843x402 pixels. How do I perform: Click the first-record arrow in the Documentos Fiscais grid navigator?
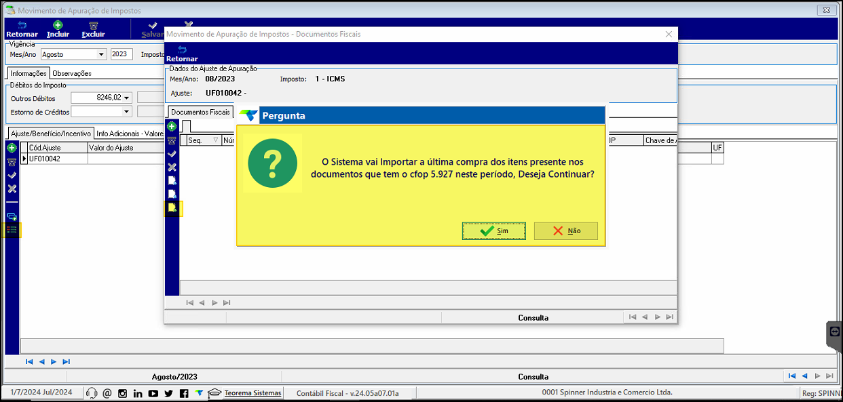click(190, 303)
